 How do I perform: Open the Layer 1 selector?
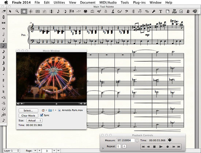point(11,151)
